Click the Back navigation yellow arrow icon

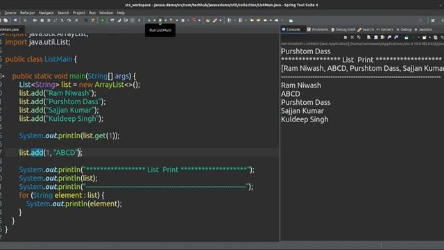(265, 20)
